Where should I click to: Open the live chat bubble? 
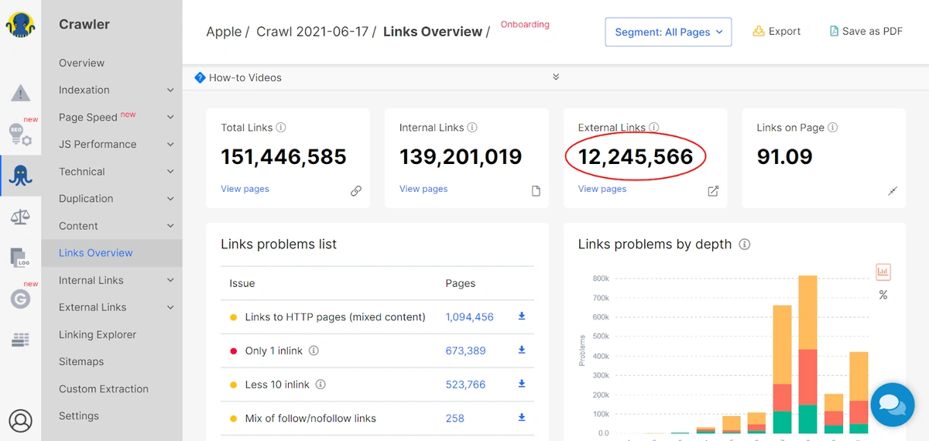[x=893, y=405]
